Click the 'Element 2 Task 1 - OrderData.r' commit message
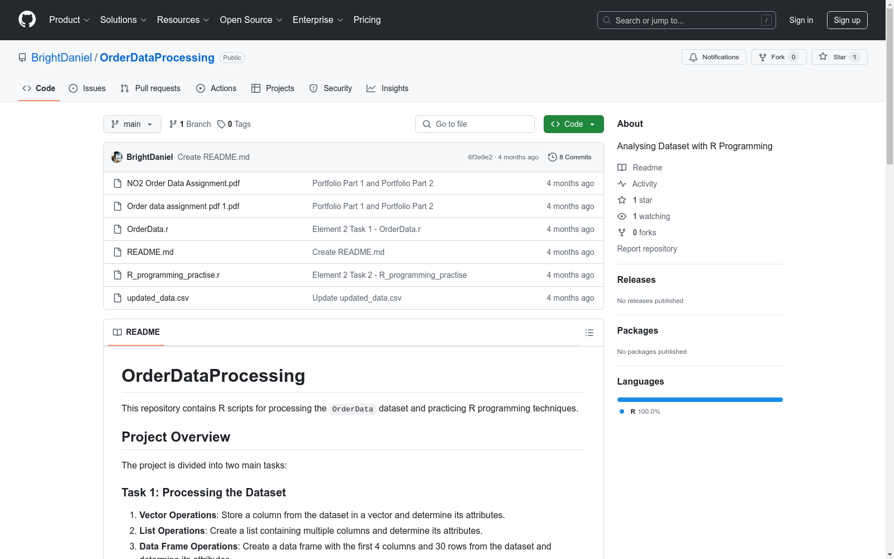The width and height of the screenshot is (894, 559). tap(367, 229)
